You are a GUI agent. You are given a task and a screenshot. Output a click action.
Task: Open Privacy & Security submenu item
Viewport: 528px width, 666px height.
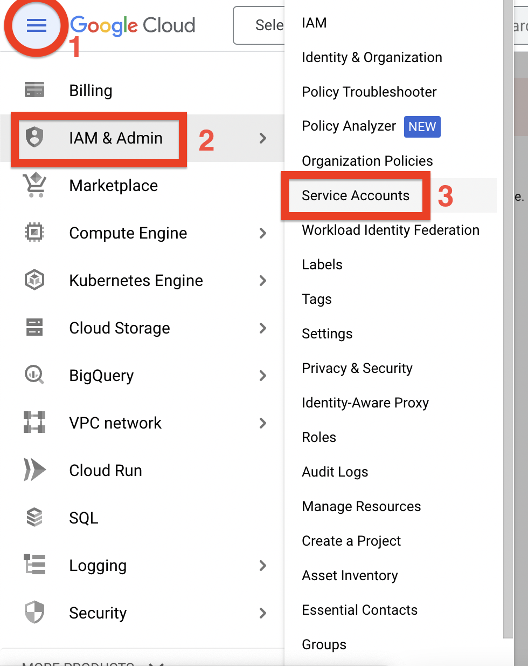pos(357,368)
